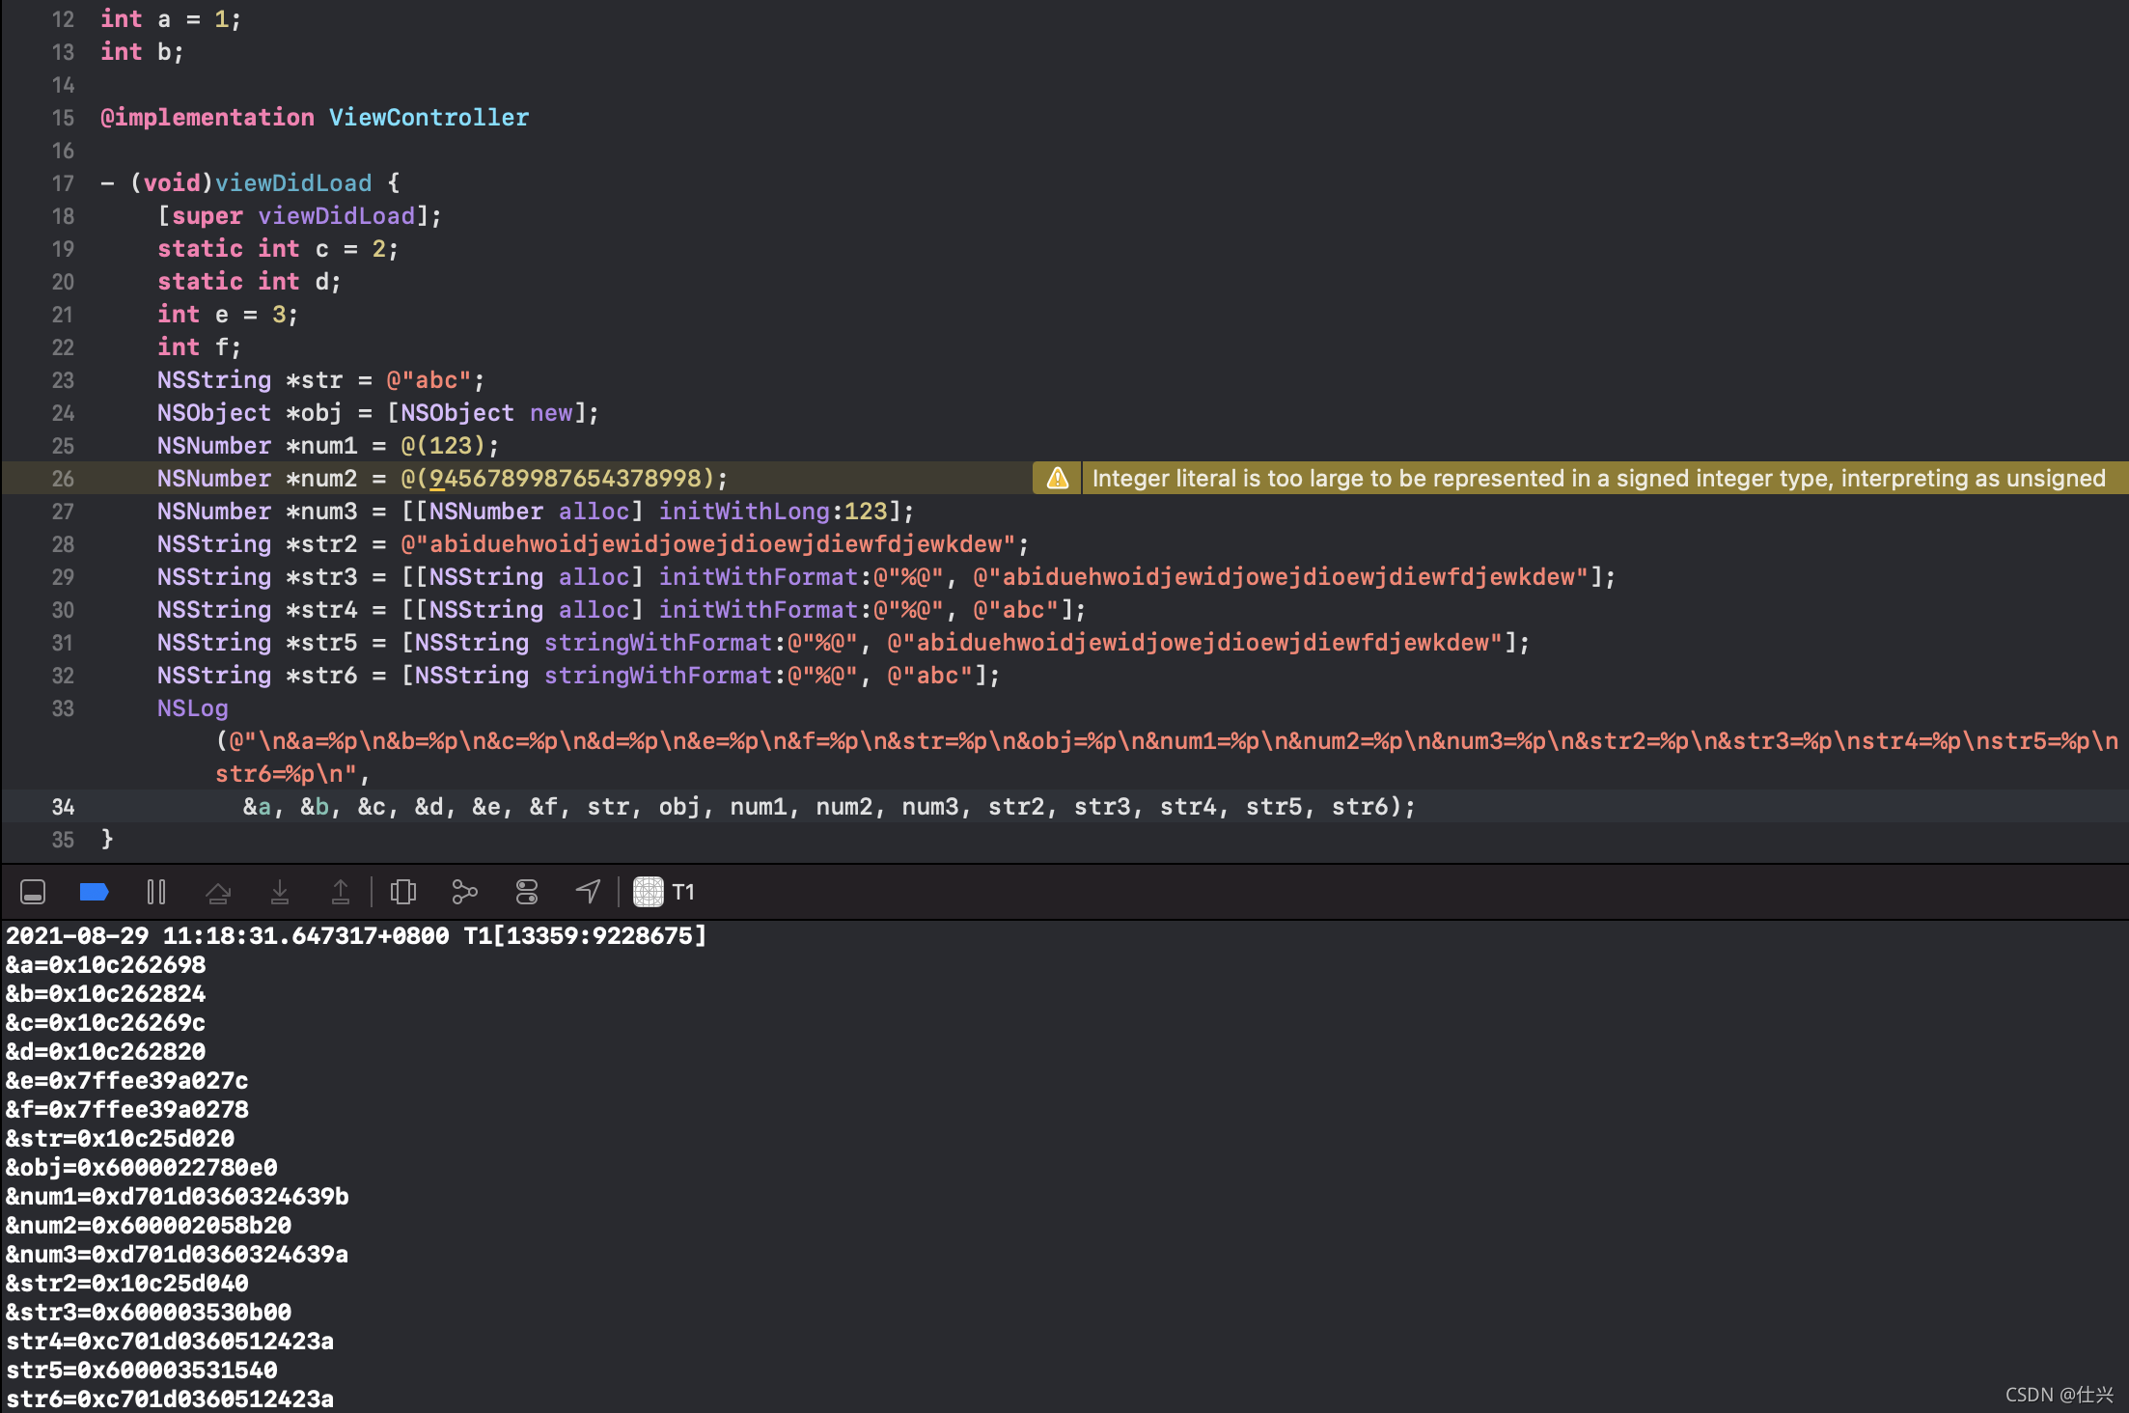Click the ViewController class name
The width and height of the screenshot is (2129, 1413).
(x=429, y=118)
